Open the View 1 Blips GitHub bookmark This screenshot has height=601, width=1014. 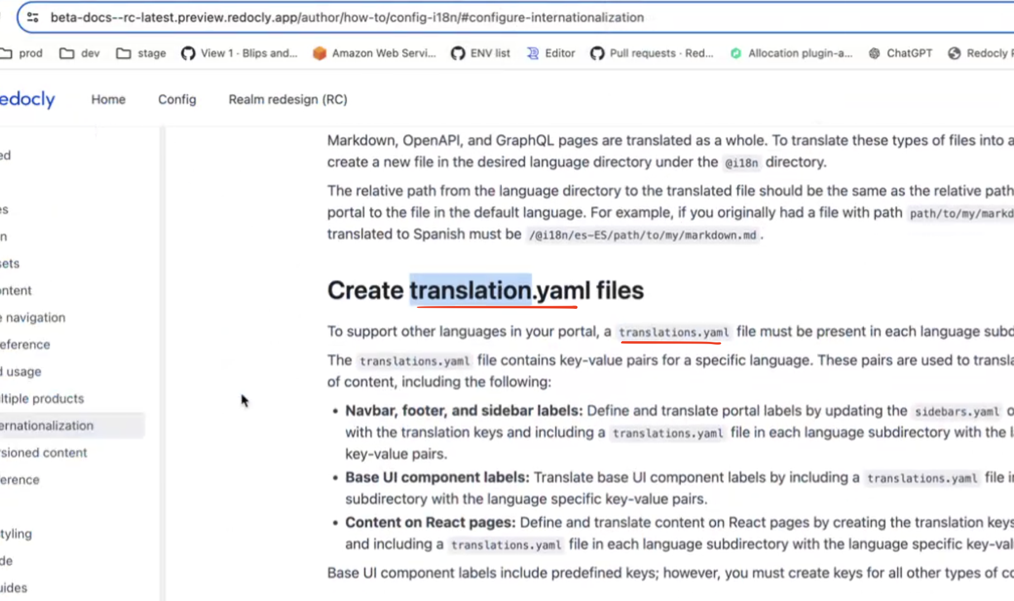[240, 53]
